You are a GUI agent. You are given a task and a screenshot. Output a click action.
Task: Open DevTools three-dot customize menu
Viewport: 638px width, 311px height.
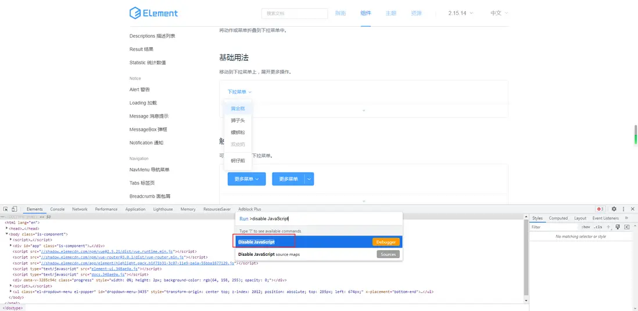pos(623,209)
